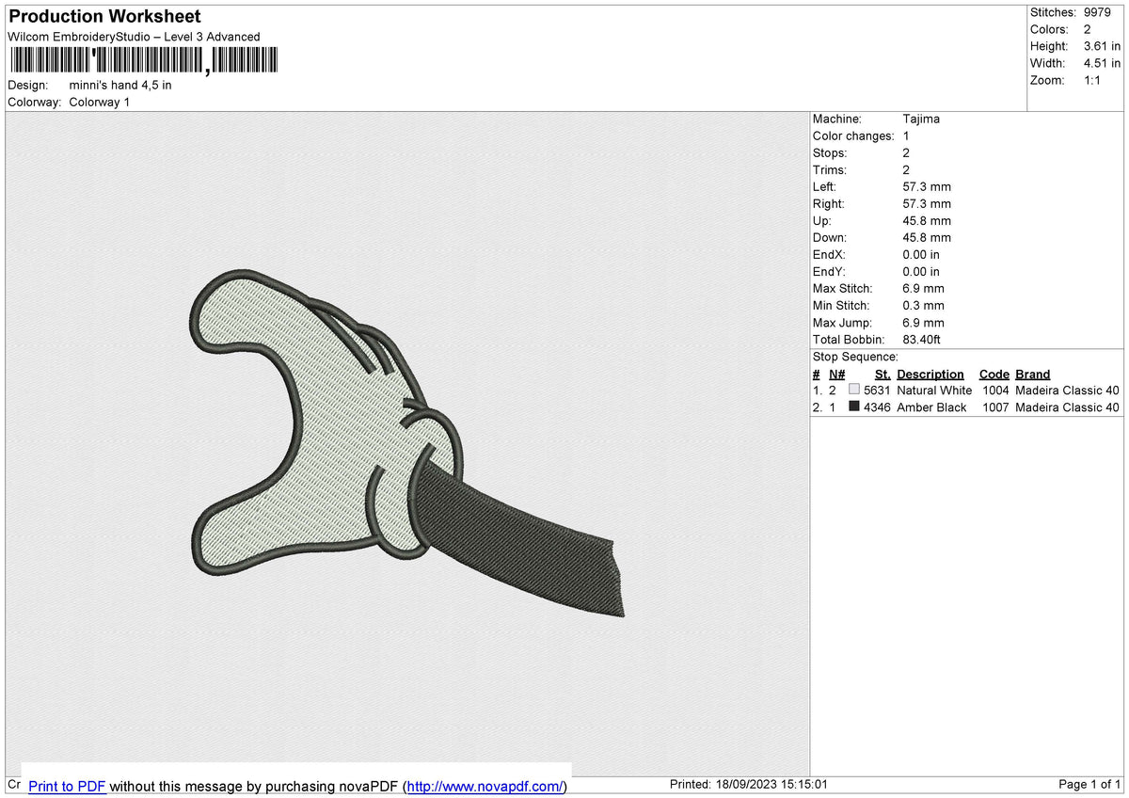
Task: Click the 'Code' column header
Action: (x=994, y=374)
